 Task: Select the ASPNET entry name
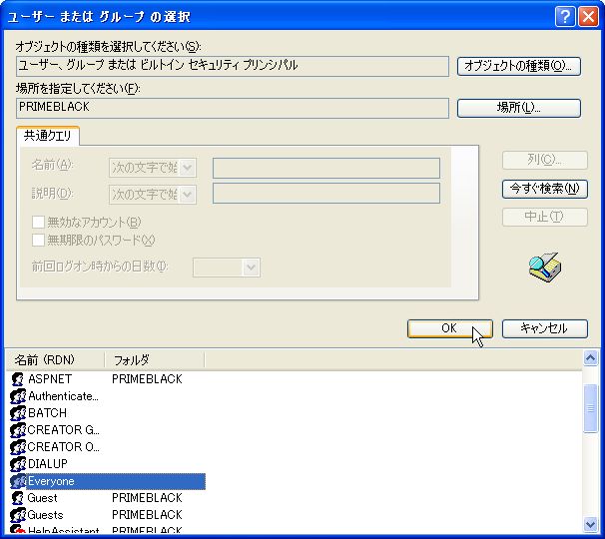[x=50, y=379]
